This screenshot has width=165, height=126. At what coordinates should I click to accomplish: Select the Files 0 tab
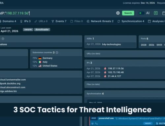coord(77,21)
